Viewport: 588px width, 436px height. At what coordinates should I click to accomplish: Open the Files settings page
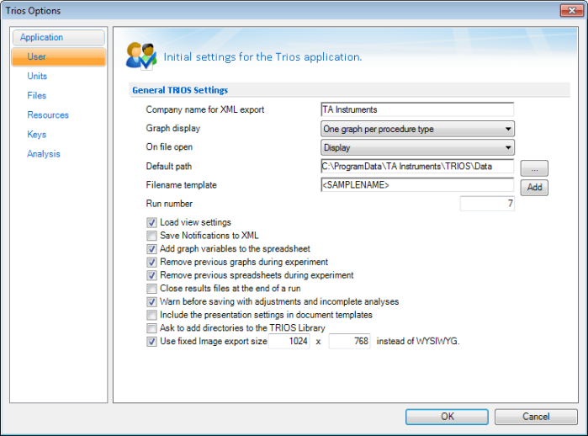37,96
